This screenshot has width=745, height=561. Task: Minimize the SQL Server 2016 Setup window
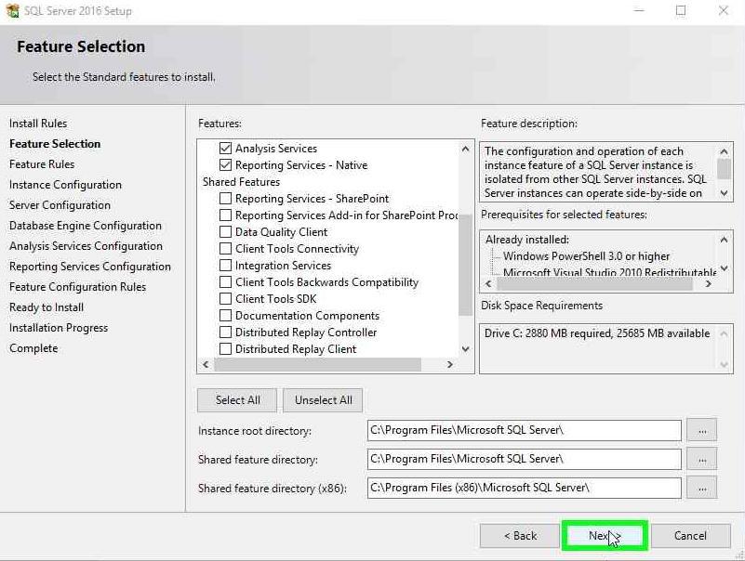click(640, 10)
